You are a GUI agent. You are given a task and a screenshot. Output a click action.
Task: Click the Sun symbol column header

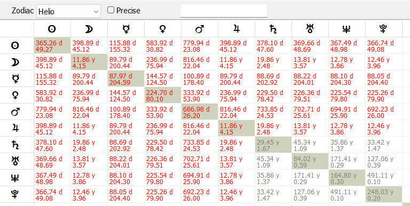(x=52, y=29)
